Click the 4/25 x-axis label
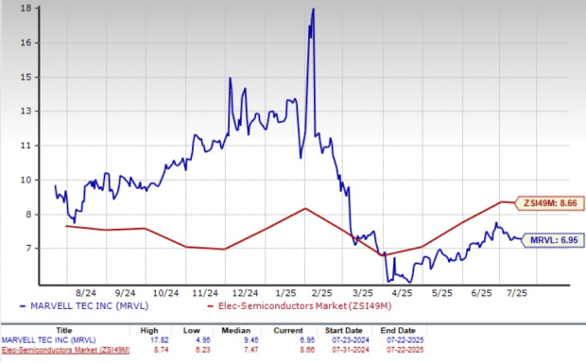The image size is (586, 363). point(402,293)
